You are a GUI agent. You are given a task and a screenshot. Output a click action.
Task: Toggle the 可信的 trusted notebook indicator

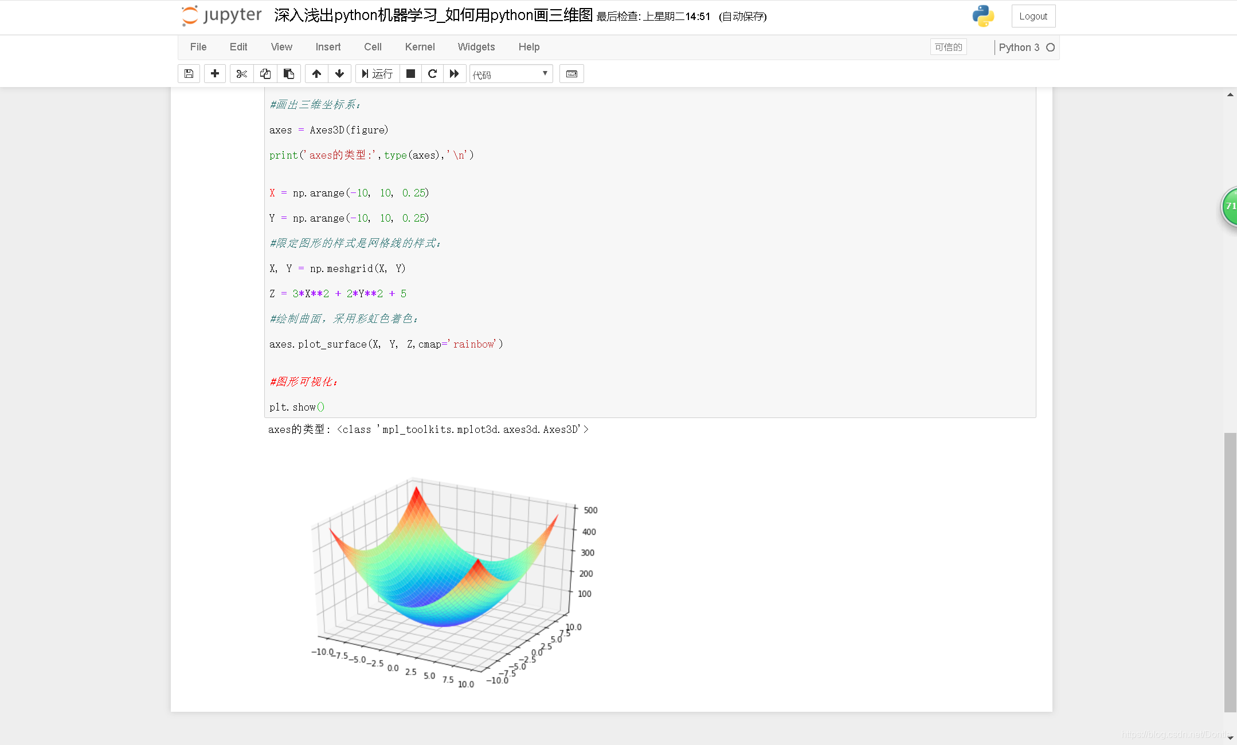948,47
